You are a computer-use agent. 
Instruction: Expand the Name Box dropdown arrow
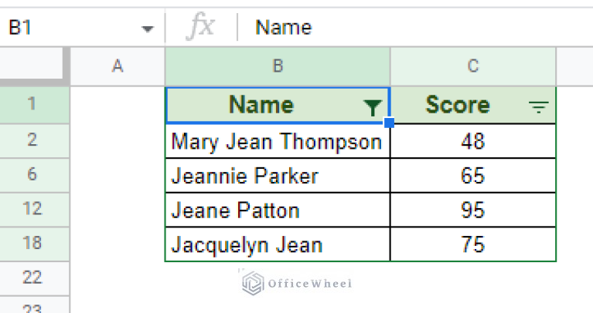148,29
